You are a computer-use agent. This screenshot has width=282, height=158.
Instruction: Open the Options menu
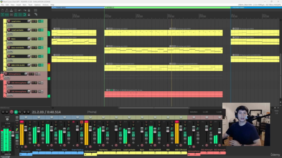coord(37,5)
